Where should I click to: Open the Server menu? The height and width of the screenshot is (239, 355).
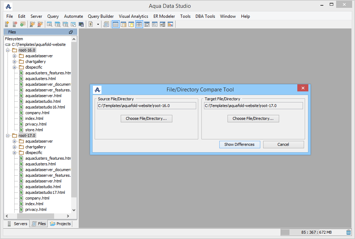[36, 16]
